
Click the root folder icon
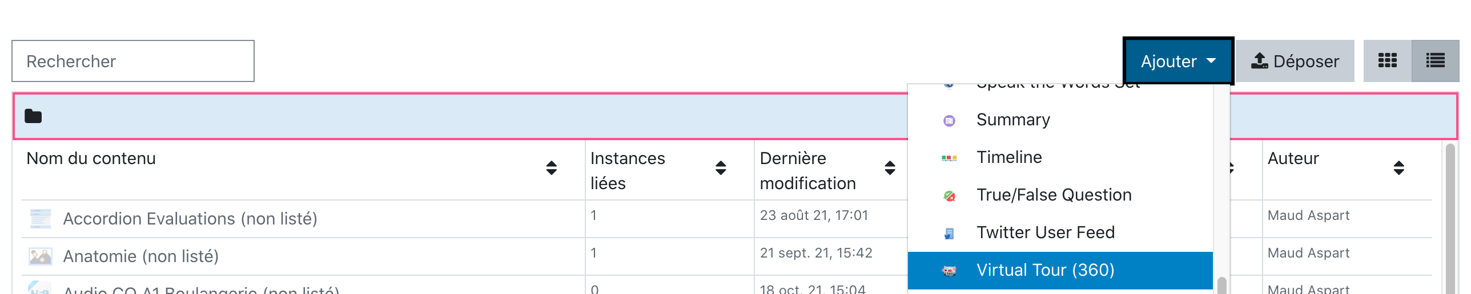33,116
